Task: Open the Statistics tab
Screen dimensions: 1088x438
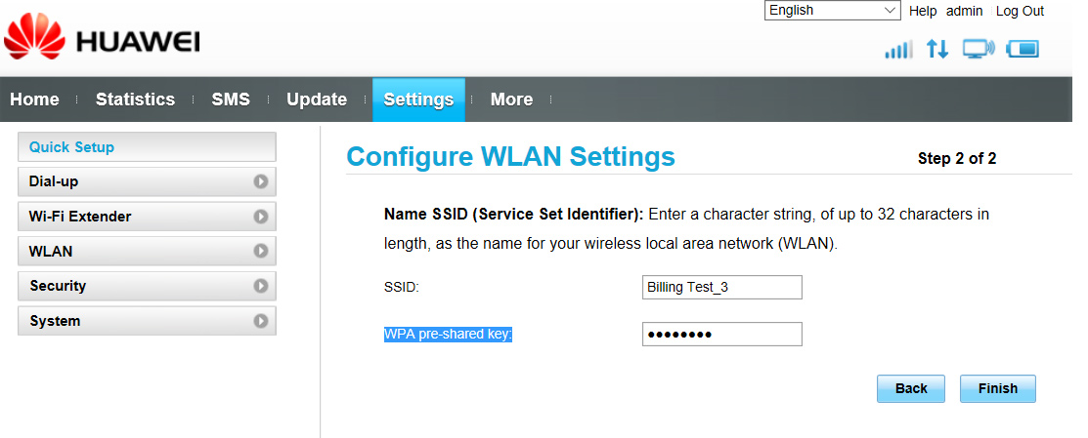Action: pyautogui.click(x=135, y=100)
